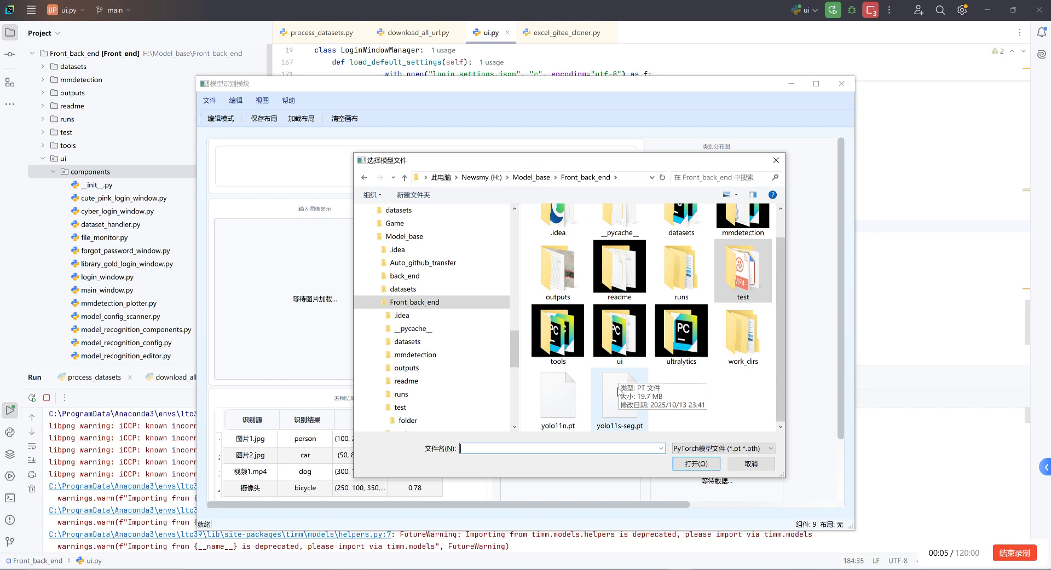Open Problems tool window icon
The width and height of the screenshot is (1051, 570).
point(10,520)
